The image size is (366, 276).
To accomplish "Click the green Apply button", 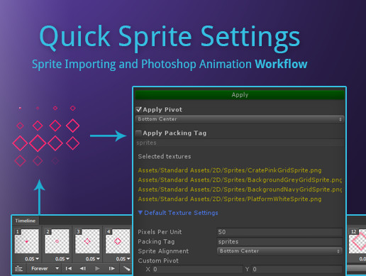I will pos(240,95).
